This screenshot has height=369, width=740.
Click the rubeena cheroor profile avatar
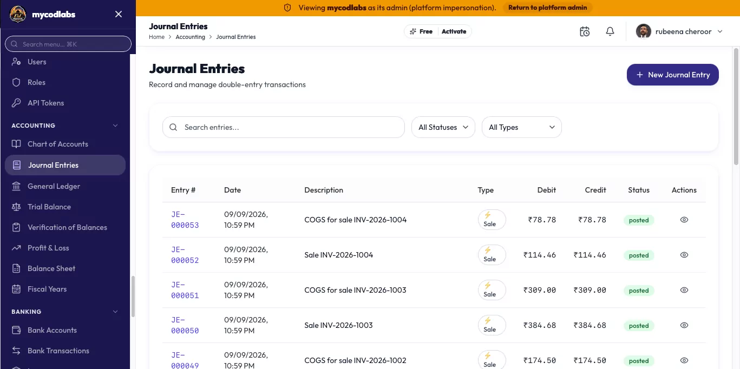pyautogui.click(x=643, y=31)
